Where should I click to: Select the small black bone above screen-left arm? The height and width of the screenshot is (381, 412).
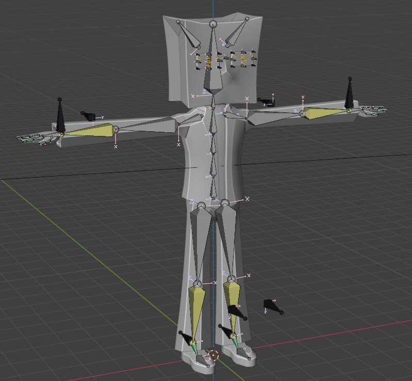pyautogui.click(x=89, y=116)
